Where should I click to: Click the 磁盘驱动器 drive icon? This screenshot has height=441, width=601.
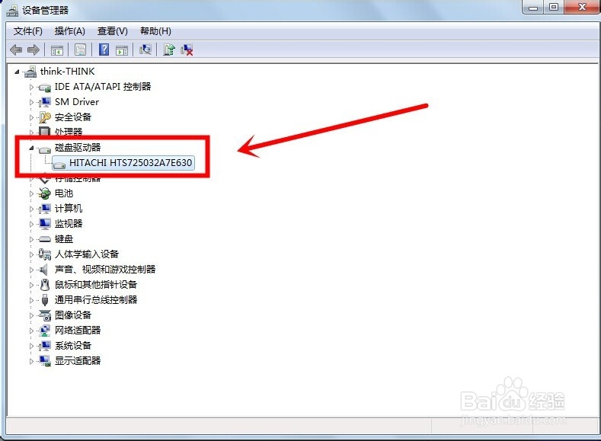click(x=45, y=149)
